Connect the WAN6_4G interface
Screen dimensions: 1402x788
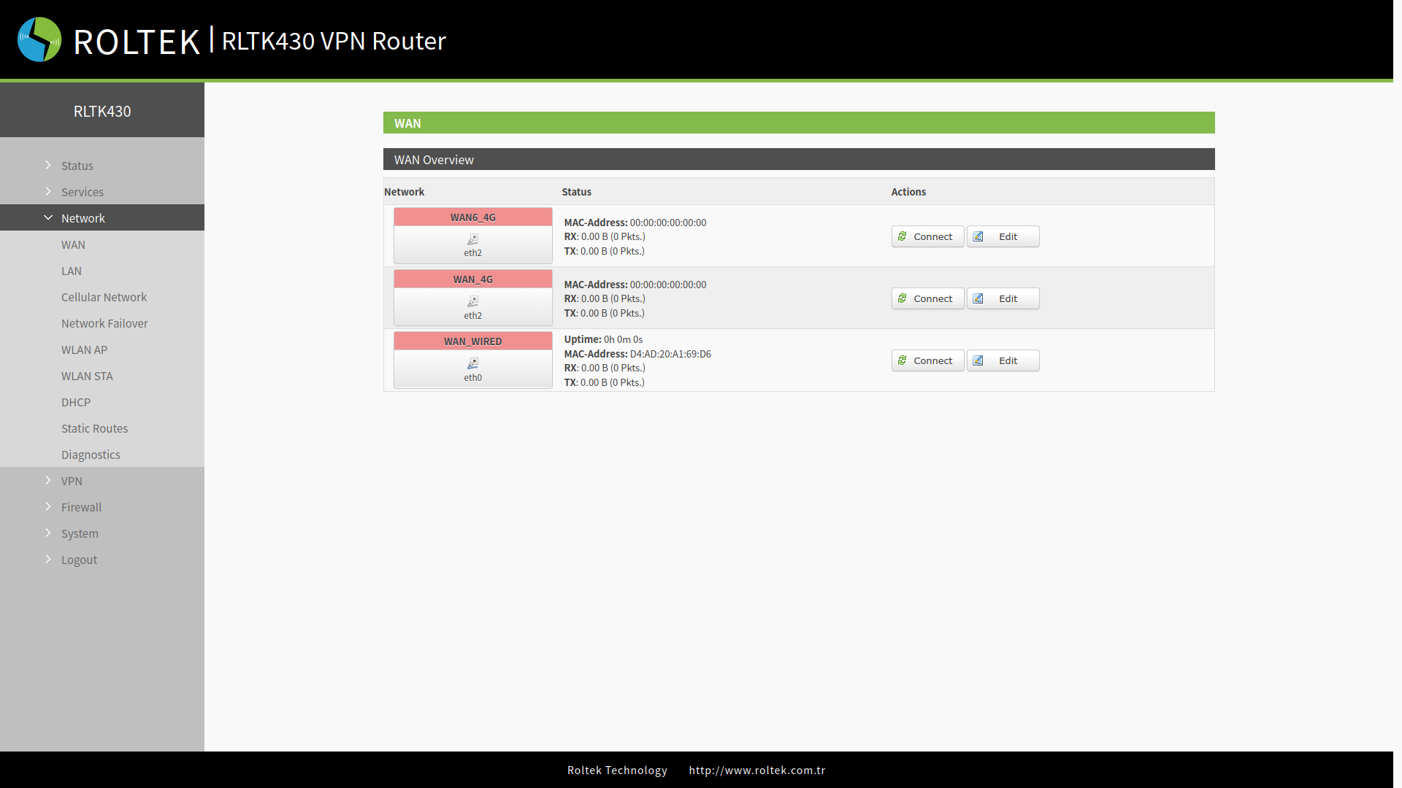(927, 236)
